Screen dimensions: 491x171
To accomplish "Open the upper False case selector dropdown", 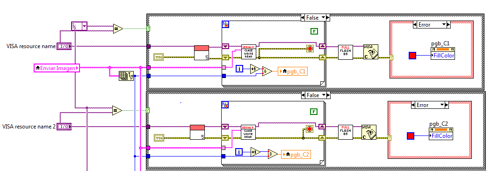I will click(324, 18).
